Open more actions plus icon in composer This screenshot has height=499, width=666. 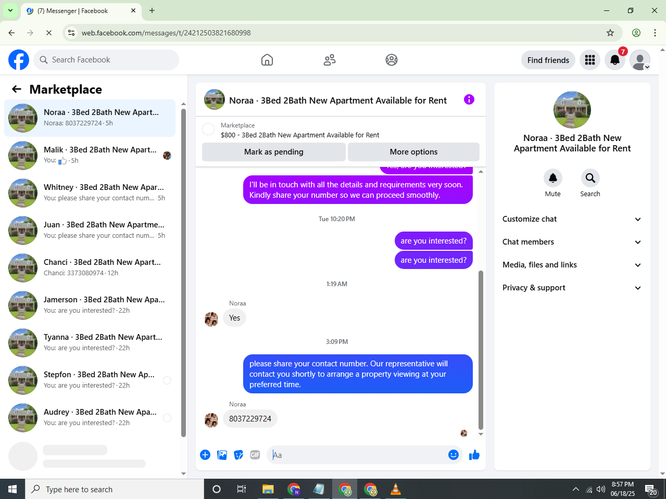point(205,455)
